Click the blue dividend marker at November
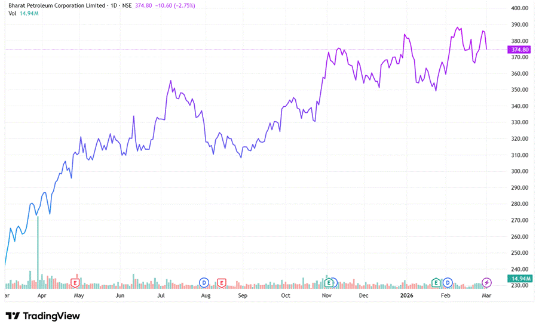The width and height of the screenshot is (539, 330). click(333, 282)
